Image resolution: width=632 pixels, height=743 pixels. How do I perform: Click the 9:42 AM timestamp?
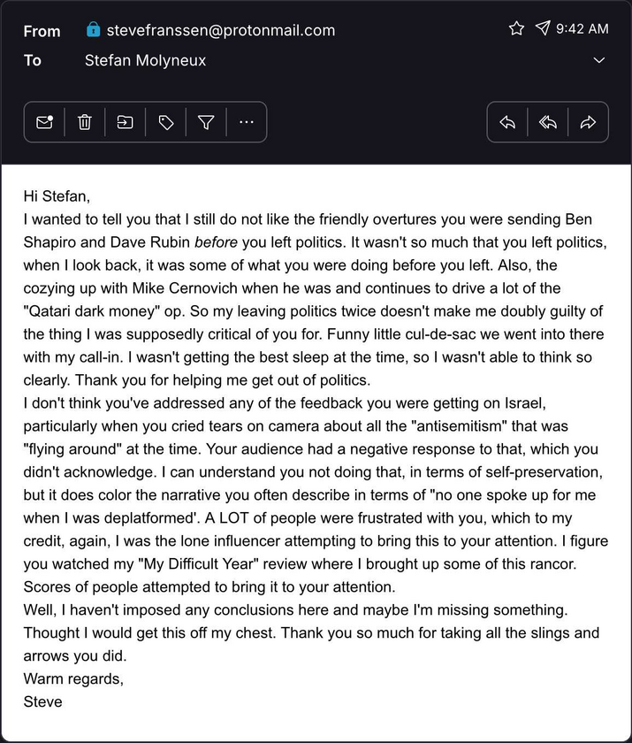pyautogui.click(x=583, y=29)
